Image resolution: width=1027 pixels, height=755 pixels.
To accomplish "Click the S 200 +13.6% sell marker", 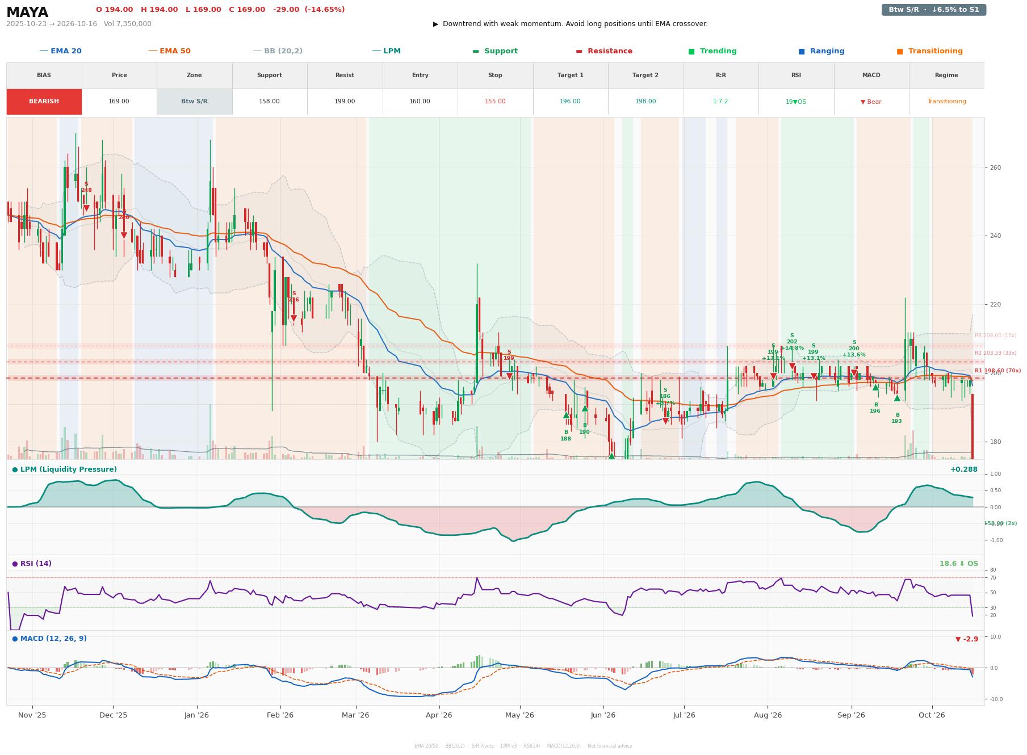I will (854, 373).
